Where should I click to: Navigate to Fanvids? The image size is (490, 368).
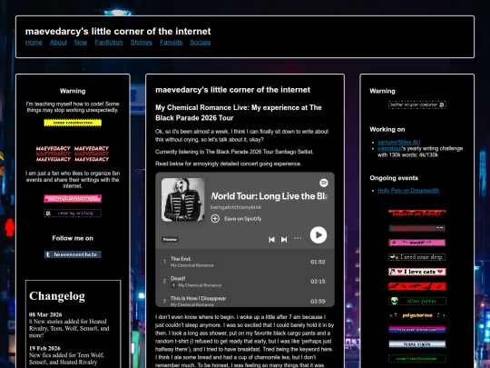point(171,42)
